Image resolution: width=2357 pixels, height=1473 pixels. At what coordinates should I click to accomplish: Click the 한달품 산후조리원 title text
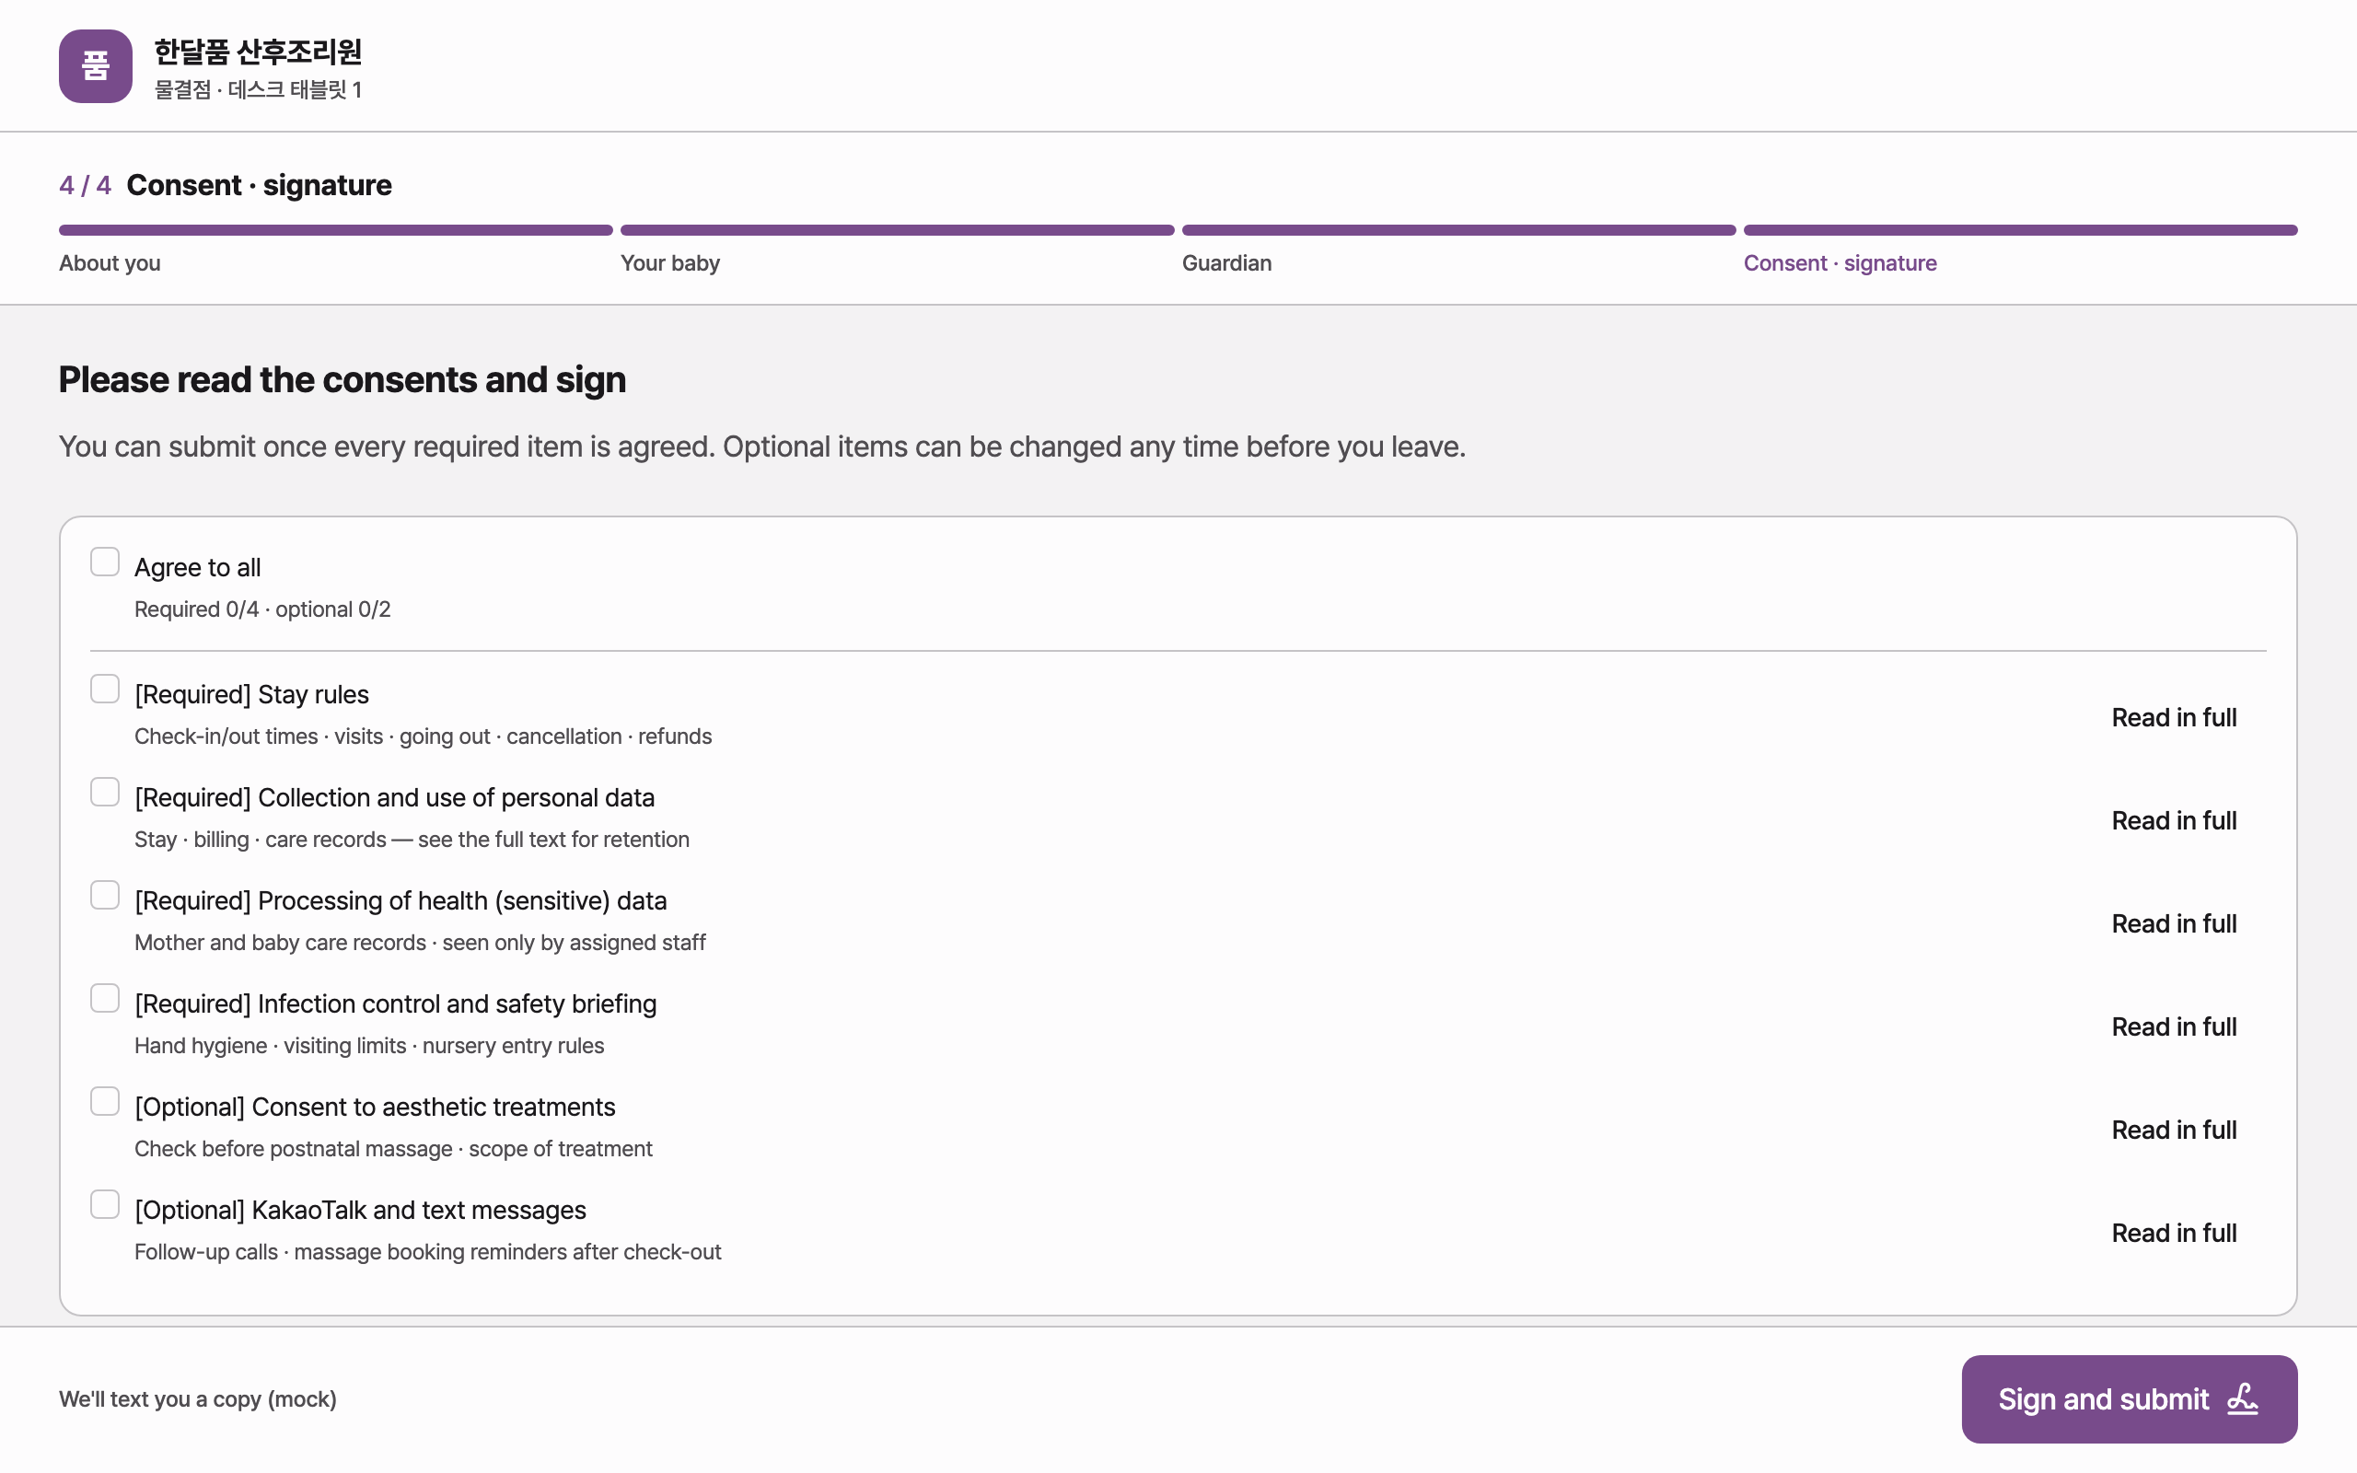257,52
